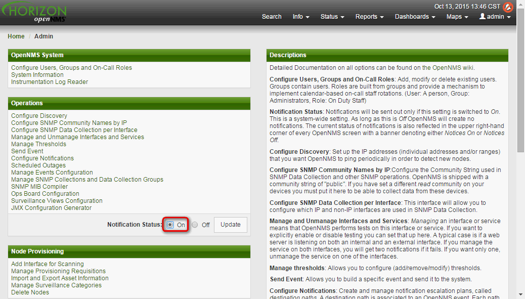525x299 pixels.
Task: Click the scrollbar down arrow
Action: point(520,295)
